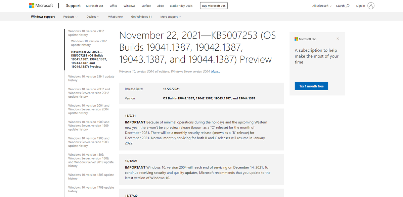Image resolution: width=403 pixels, height=197 pixels.
Task: Open Windows 10, version 2004 update history
Action: click(x=89, y=109)
